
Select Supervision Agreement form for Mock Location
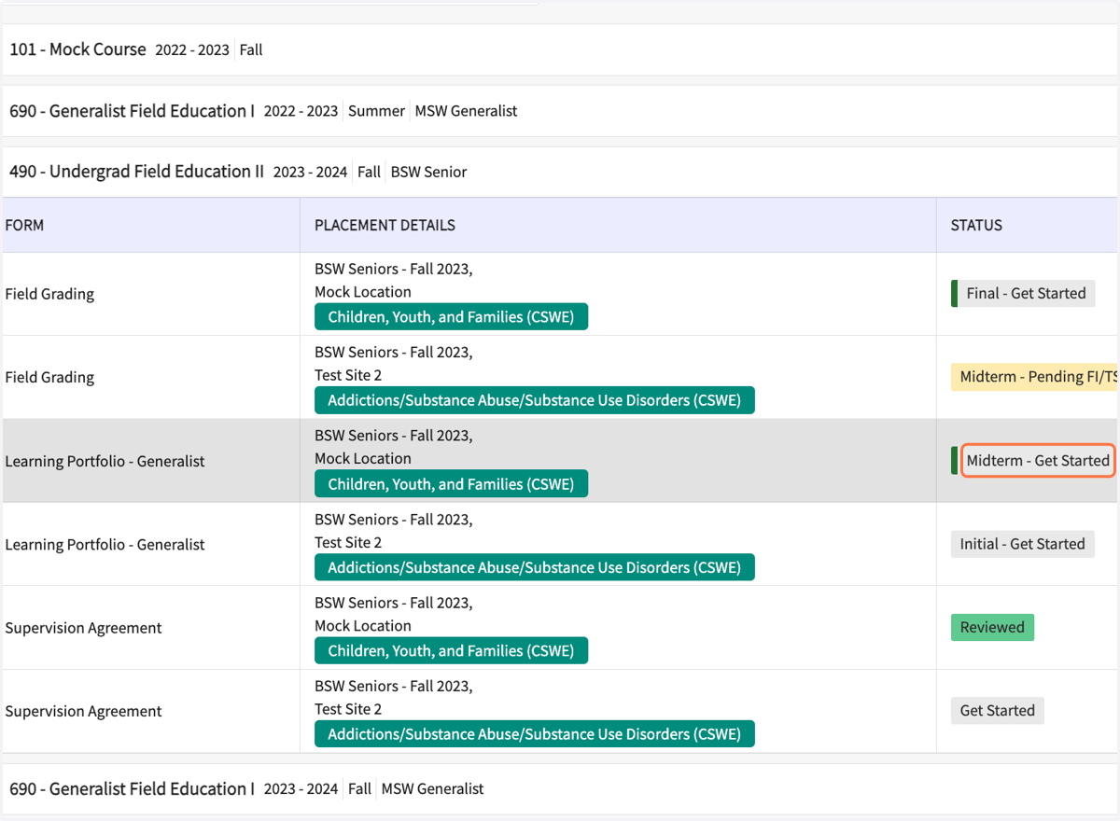click(83, 628)
